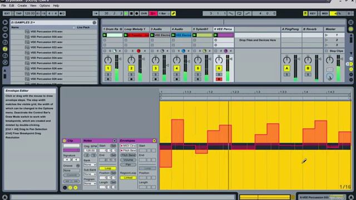The width and height of the screenshot is (356, 200).
Task: Open the Hot-Swap browser icon
Action: pos(5,62)
